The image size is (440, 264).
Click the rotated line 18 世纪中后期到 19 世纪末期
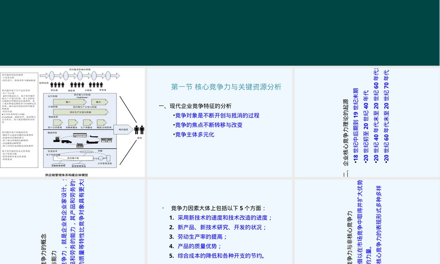[356, 126]
